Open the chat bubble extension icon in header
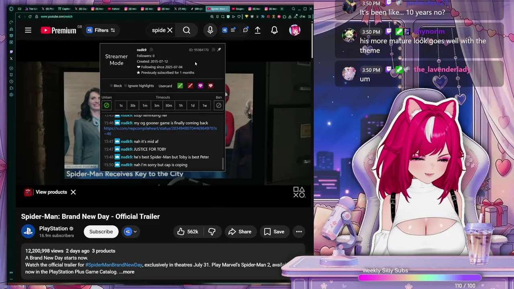This screenshot has width=514, height=289. [245, 30]
